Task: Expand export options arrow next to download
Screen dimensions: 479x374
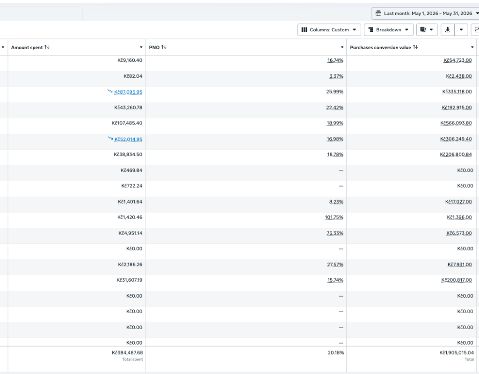Action: (461, 29)
